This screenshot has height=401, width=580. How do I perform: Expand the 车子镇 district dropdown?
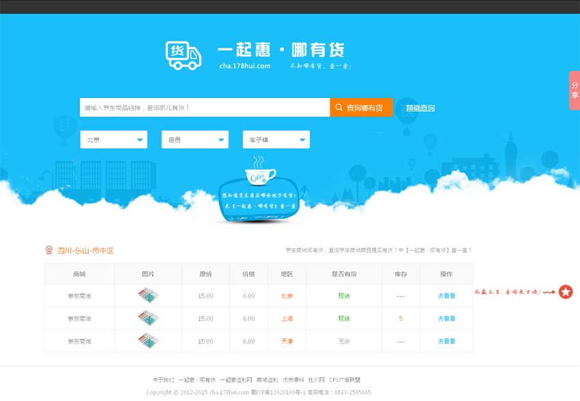coord(276,140)
